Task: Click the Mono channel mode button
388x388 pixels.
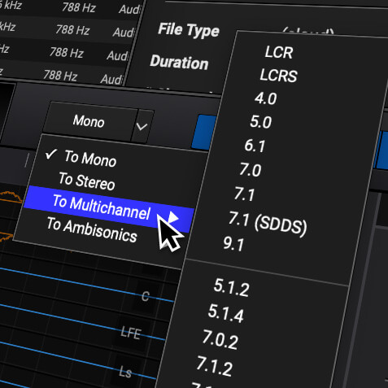Action: click(x=89, y=121)
